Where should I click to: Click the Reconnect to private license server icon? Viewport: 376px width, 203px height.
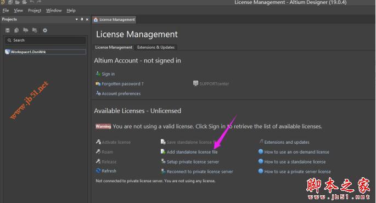tap(163, 171)
